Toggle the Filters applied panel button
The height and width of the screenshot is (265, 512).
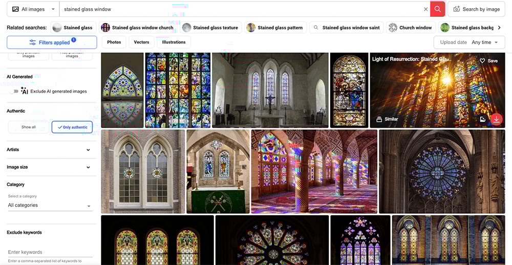point(52,43)
